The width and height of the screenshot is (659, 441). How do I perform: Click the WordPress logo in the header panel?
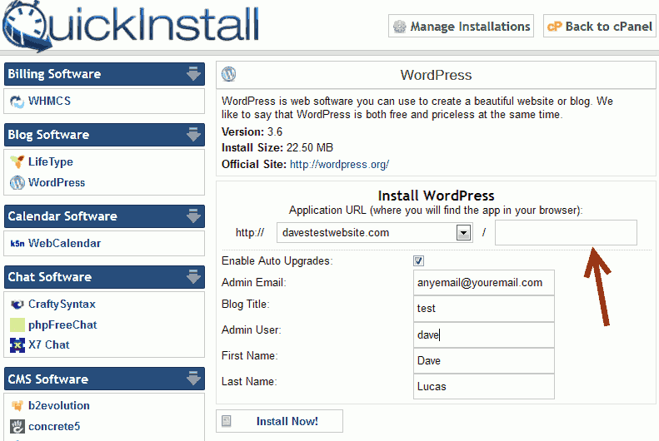228,74
